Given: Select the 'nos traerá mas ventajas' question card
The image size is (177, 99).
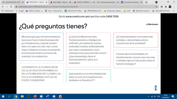Looking at the screenshot, I should coord(136,40).
